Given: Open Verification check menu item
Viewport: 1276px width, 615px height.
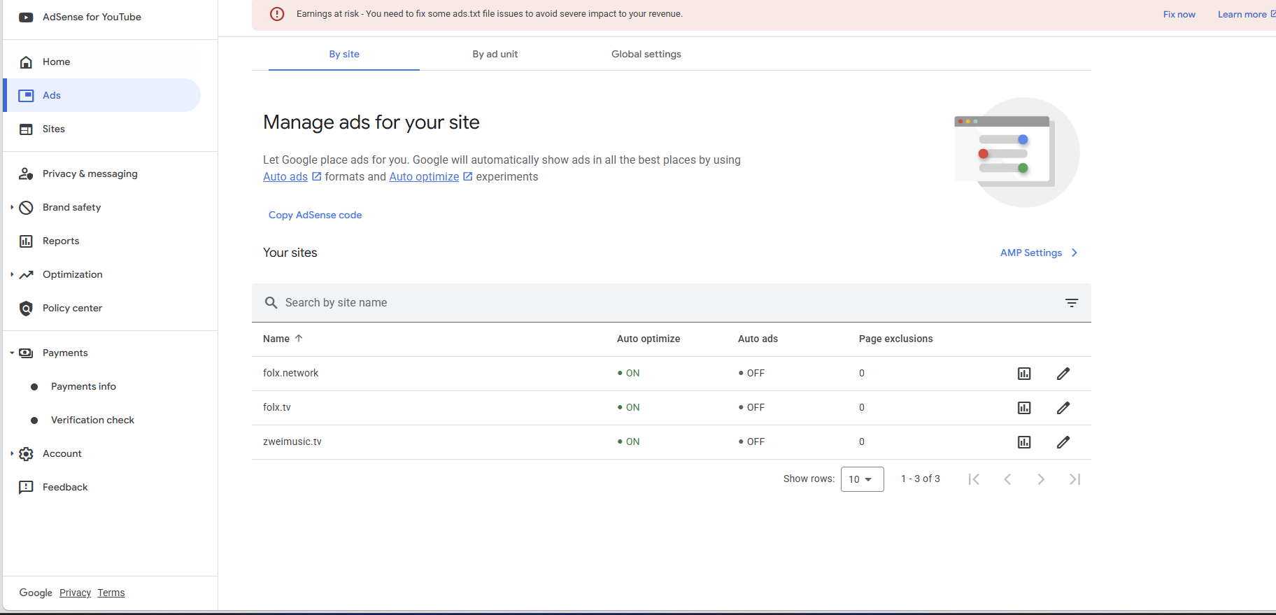Looking at the screenshot, I should [x=92, y=420].
